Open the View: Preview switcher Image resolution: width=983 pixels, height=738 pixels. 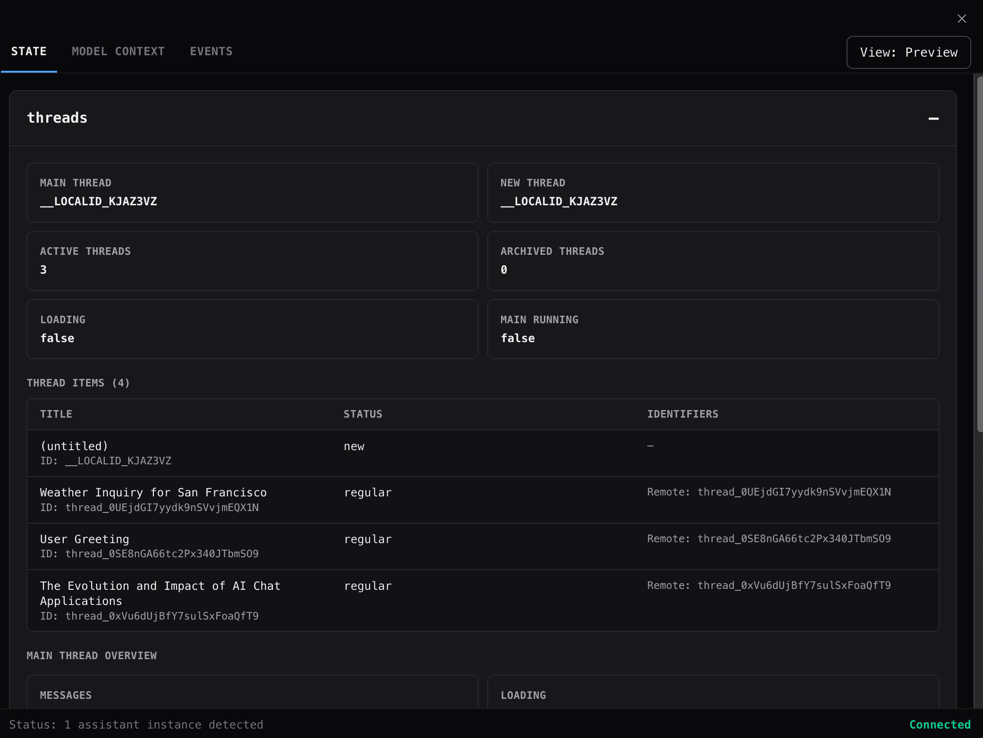[x=908, y=52]
